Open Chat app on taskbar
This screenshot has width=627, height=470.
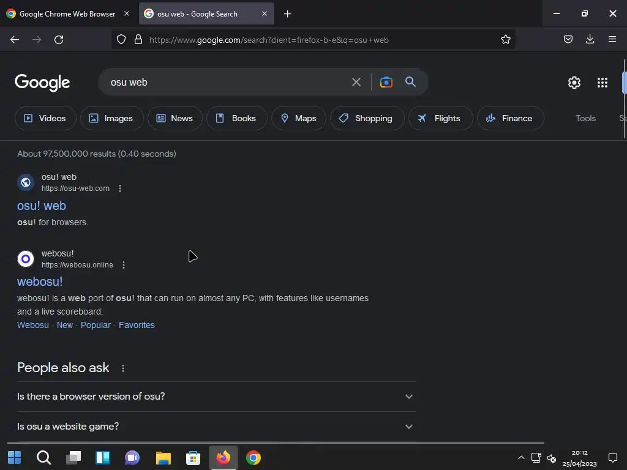[x=132, y=458]
